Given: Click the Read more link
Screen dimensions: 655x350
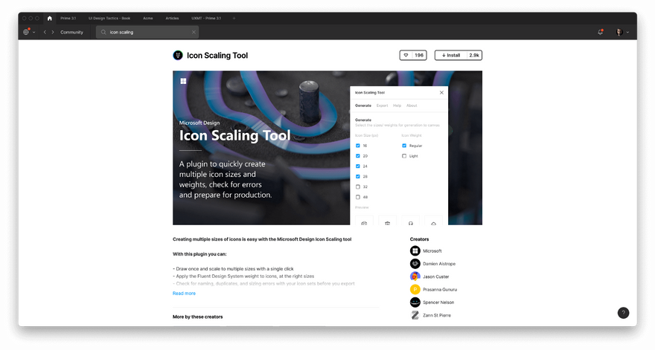Looking at the screenshot, I should pos(185,294).
